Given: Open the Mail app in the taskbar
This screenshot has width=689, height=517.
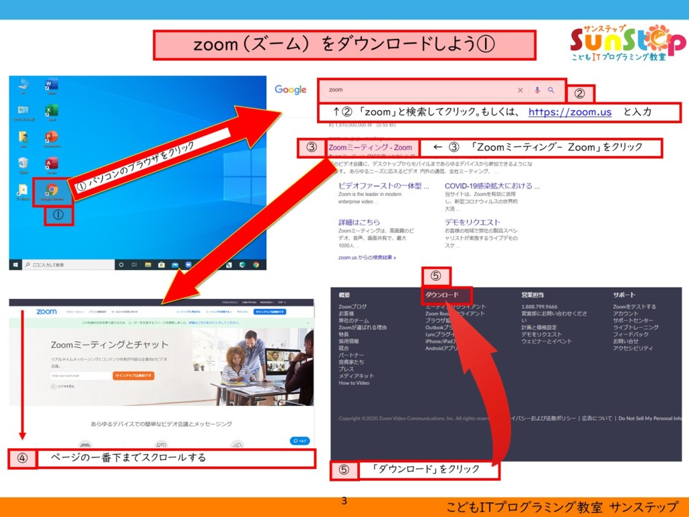Looking at the screenshot, I should pyautogui.click(x=175, y=265).
